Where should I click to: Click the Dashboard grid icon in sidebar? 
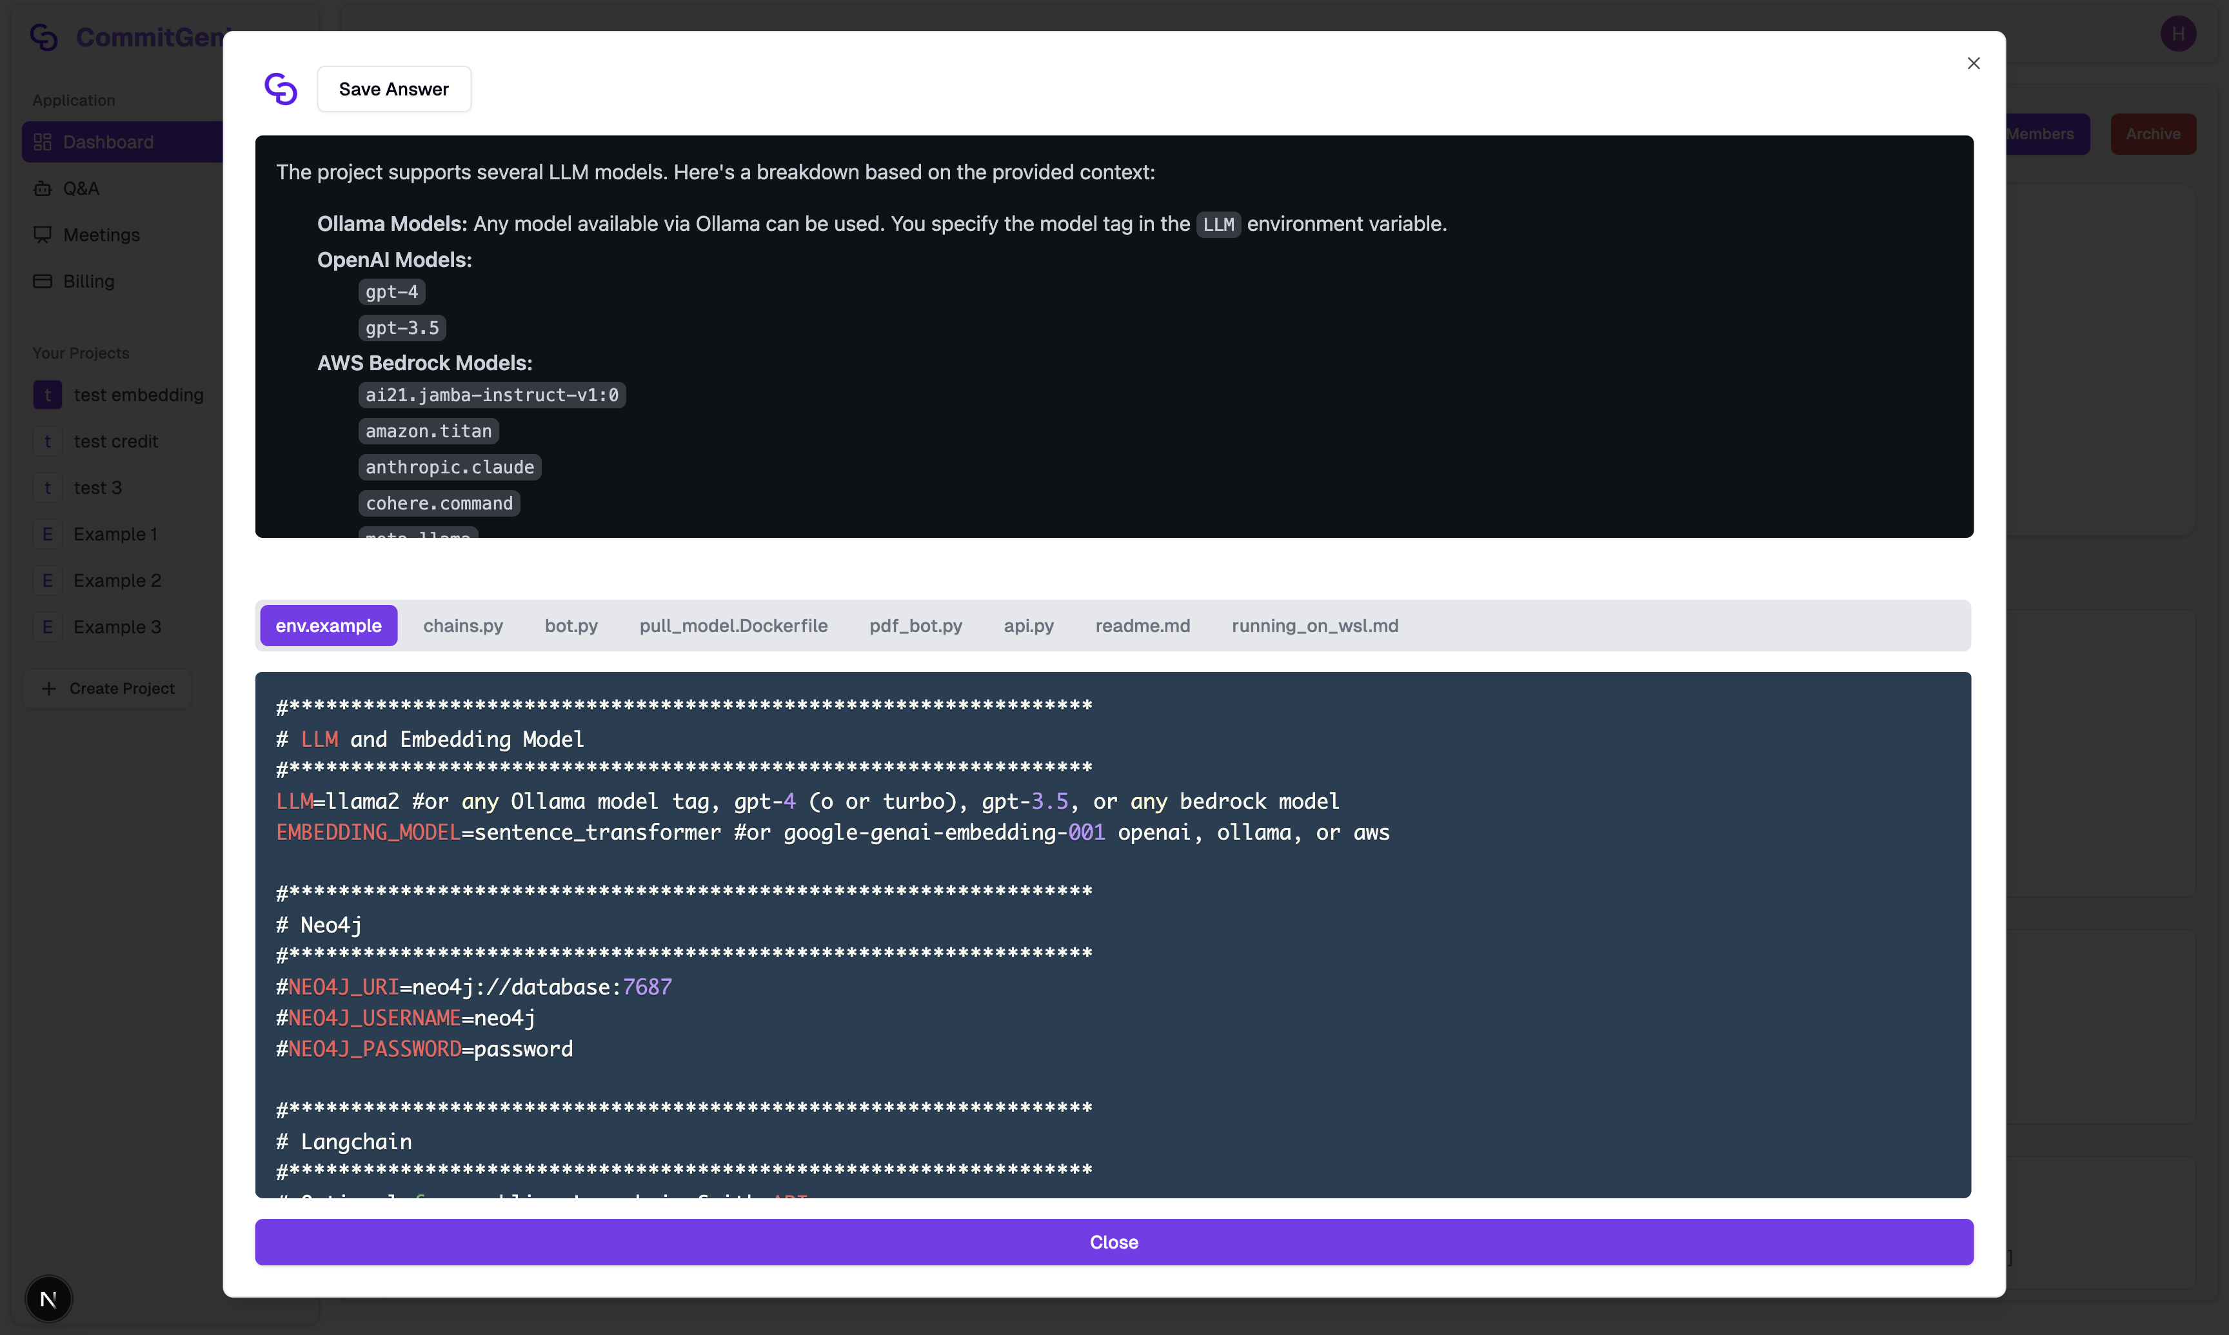click(43, 142)
